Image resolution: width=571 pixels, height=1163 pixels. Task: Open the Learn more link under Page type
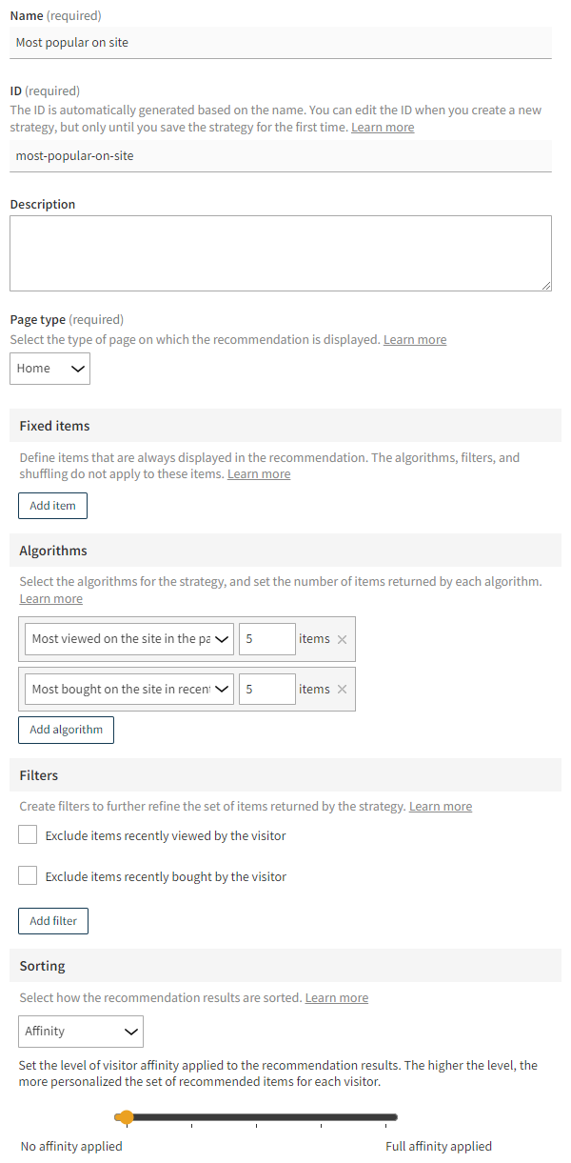tap(414, 338)
